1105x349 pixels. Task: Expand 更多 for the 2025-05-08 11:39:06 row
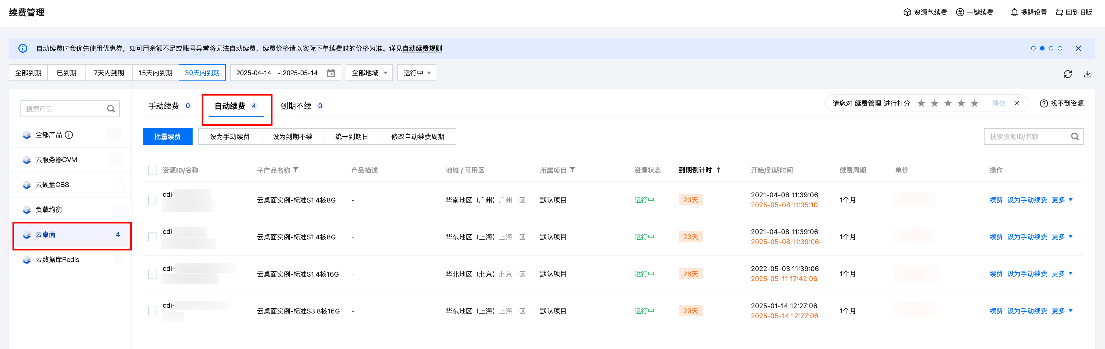click(x=1062, y=237)
